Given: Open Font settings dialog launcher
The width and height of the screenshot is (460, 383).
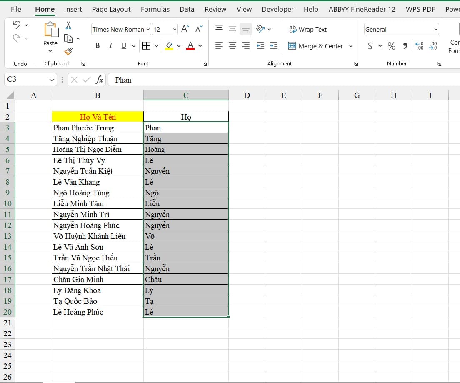Looking at the screenshot, I should click(205, 64).
